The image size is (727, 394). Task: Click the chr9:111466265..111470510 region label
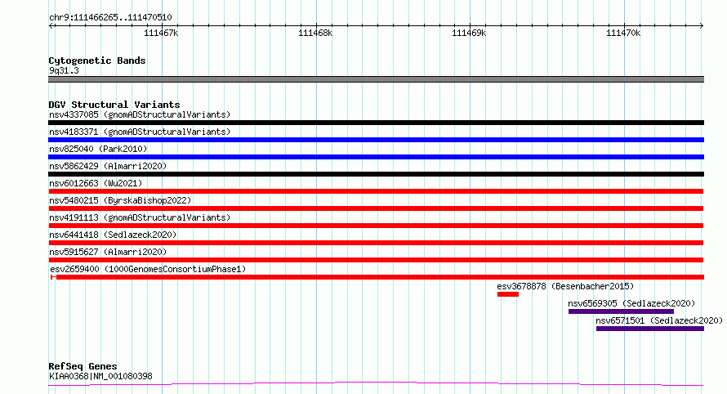click(110, 17)
